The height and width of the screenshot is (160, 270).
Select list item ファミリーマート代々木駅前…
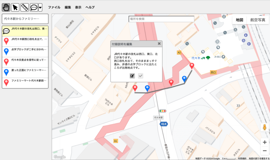click(25, 83)
